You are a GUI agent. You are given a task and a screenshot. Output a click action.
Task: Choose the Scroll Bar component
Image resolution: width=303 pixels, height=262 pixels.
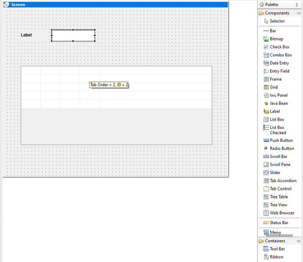point(275,156)
